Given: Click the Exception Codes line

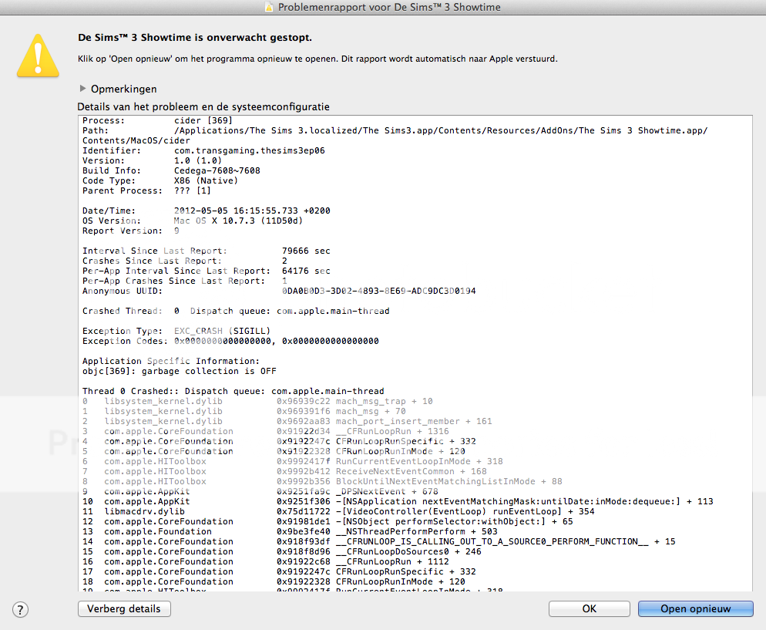Looking at the screenshot, I should [x=230, y=341].
